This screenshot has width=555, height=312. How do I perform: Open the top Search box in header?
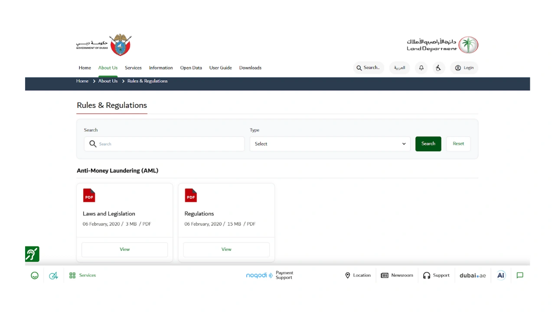(369, 68)
